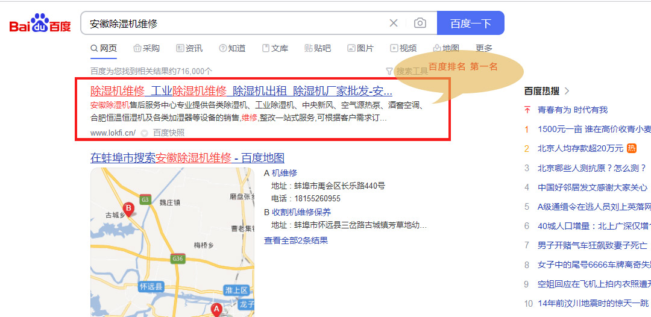The image size is (651, 317).
Task: Open the 除湿机维修 工业除湿机维修 result title
Action: (x=241, y=90)
